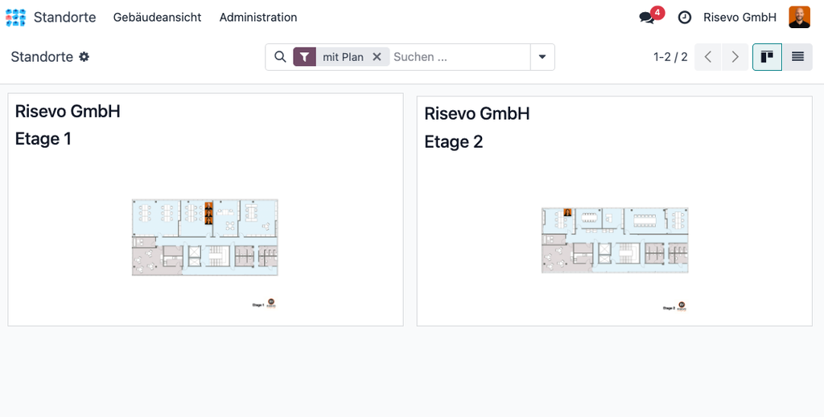Open the activities clock icon
Screen dimensions: 824x417
tap(685, 18)
